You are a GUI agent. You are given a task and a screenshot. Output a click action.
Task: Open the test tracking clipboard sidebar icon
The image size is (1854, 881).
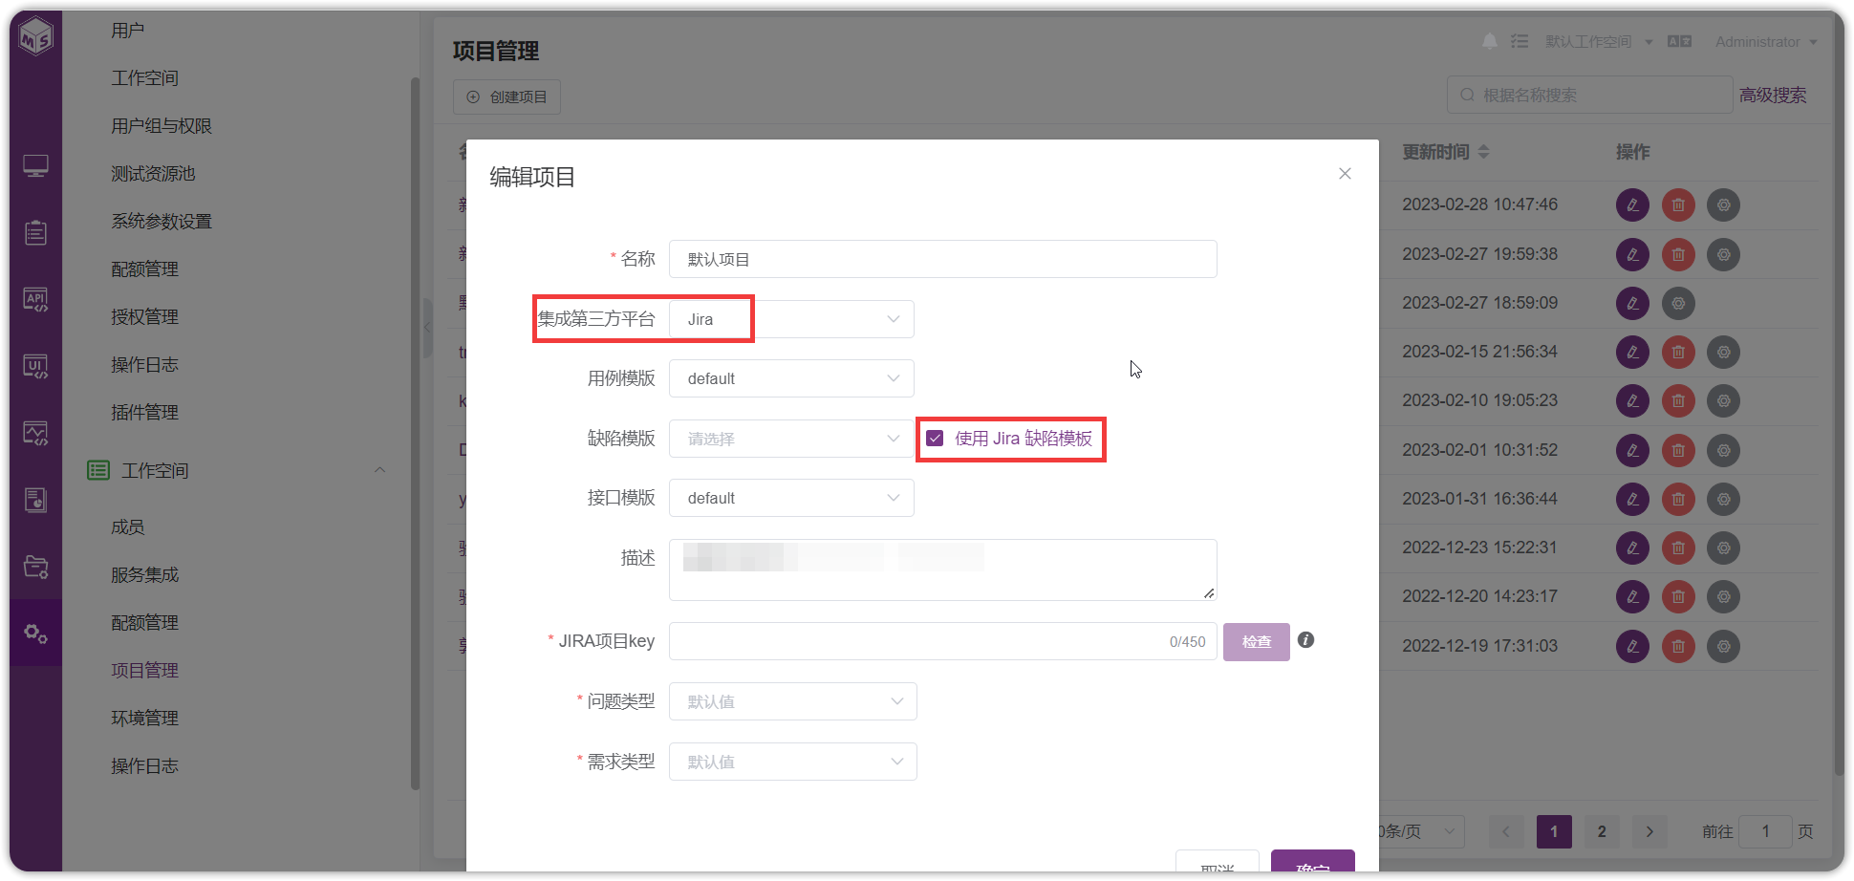pos(35,232)
